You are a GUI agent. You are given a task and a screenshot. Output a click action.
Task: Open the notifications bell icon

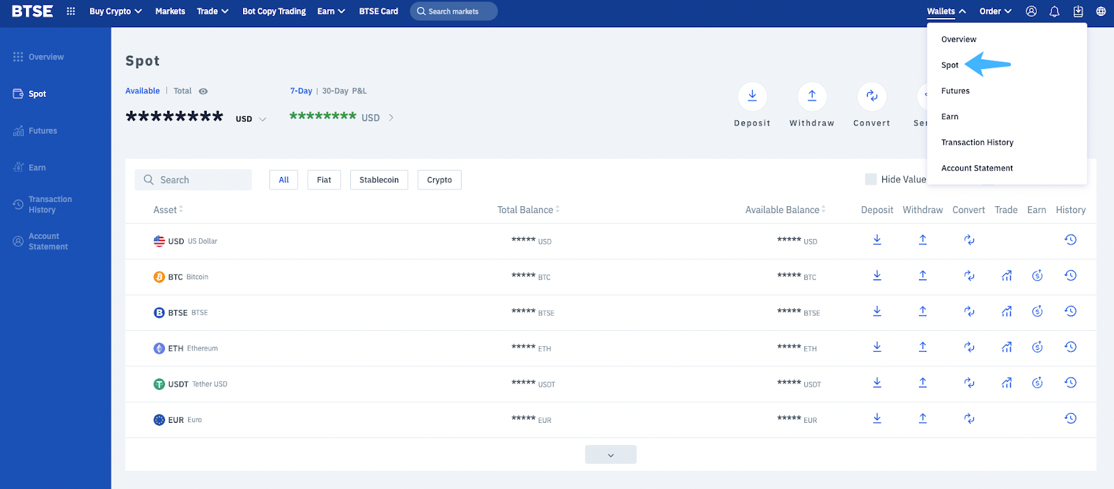(1054, 11)
